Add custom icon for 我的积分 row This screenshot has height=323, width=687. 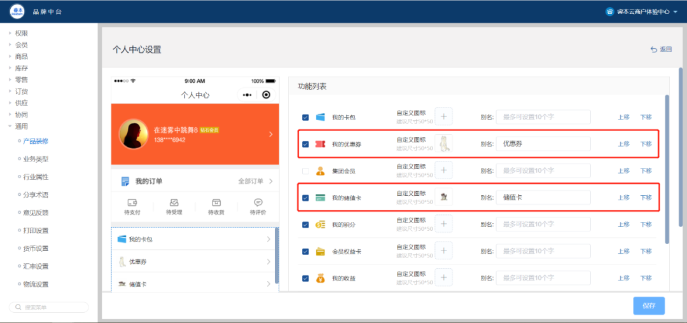point(443,224)
